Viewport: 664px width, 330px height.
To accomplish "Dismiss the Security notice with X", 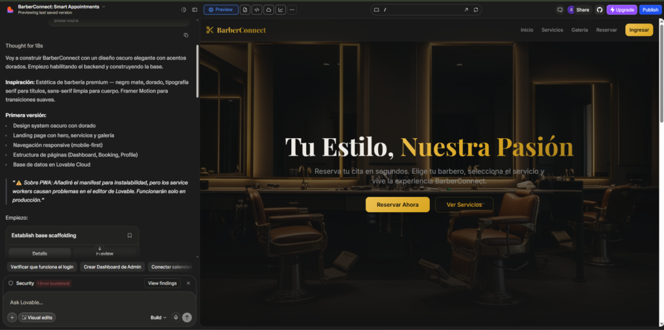I will tap(189, 283).
